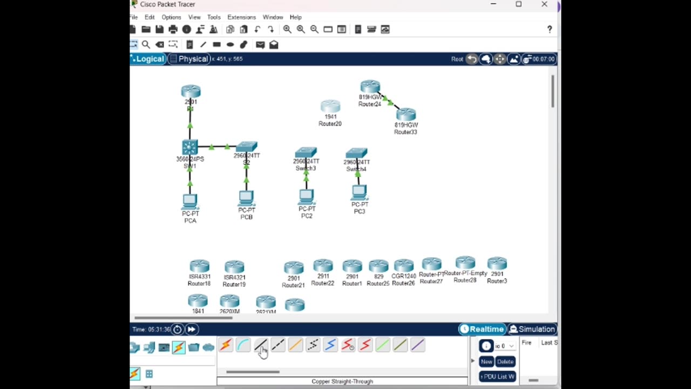Click the Save floppy disk icon
Image resolution: width=691 pixels, height=389 pixels.
click(x=159, y=29)
